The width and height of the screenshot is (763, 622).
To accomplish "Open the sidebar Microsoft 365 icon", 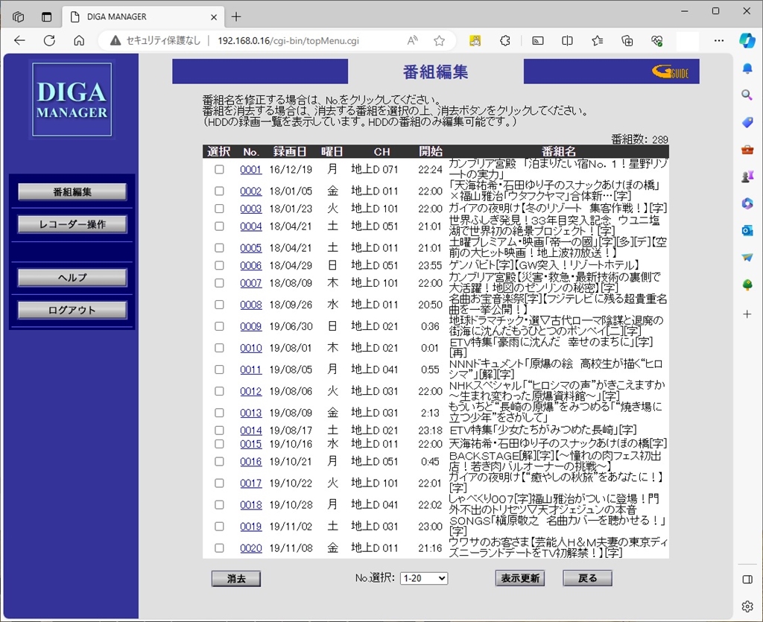I will pos(747,203).
